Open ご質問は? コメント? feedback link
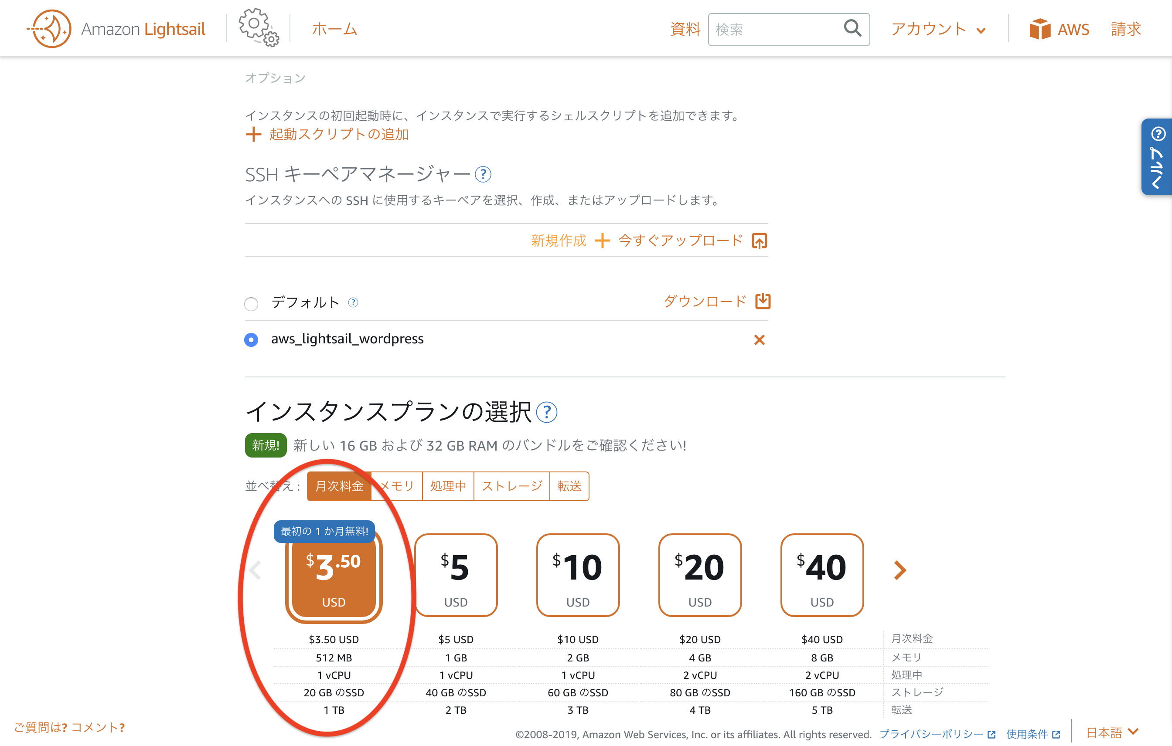Image resolution: width=1172 pixels, height=746 pixels. (x=69, y=727)
